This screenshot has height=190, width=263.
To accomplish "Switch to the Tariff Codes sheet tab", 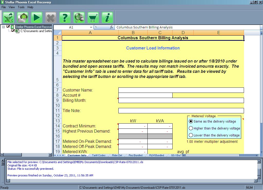I will coord(99,155).
